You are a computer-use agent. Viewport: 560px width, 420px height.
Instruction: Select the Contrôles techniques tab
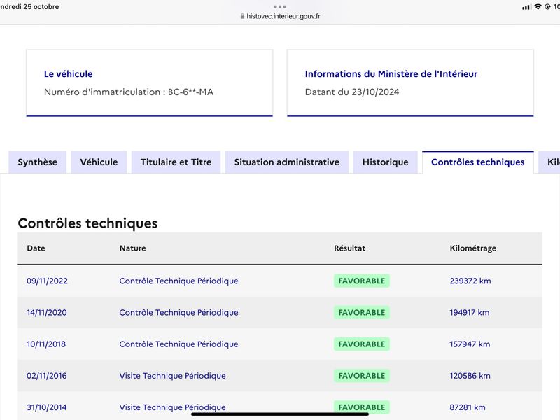click(478, 162)
